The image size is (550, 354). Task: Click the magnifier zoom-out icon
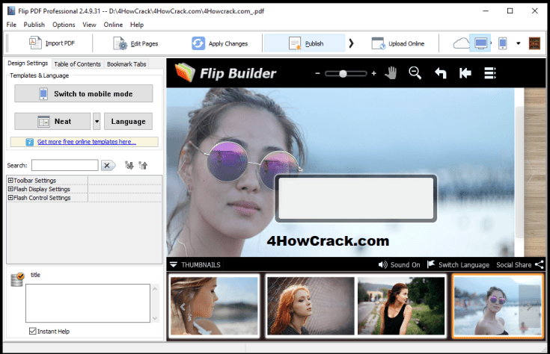coord(415,73)
